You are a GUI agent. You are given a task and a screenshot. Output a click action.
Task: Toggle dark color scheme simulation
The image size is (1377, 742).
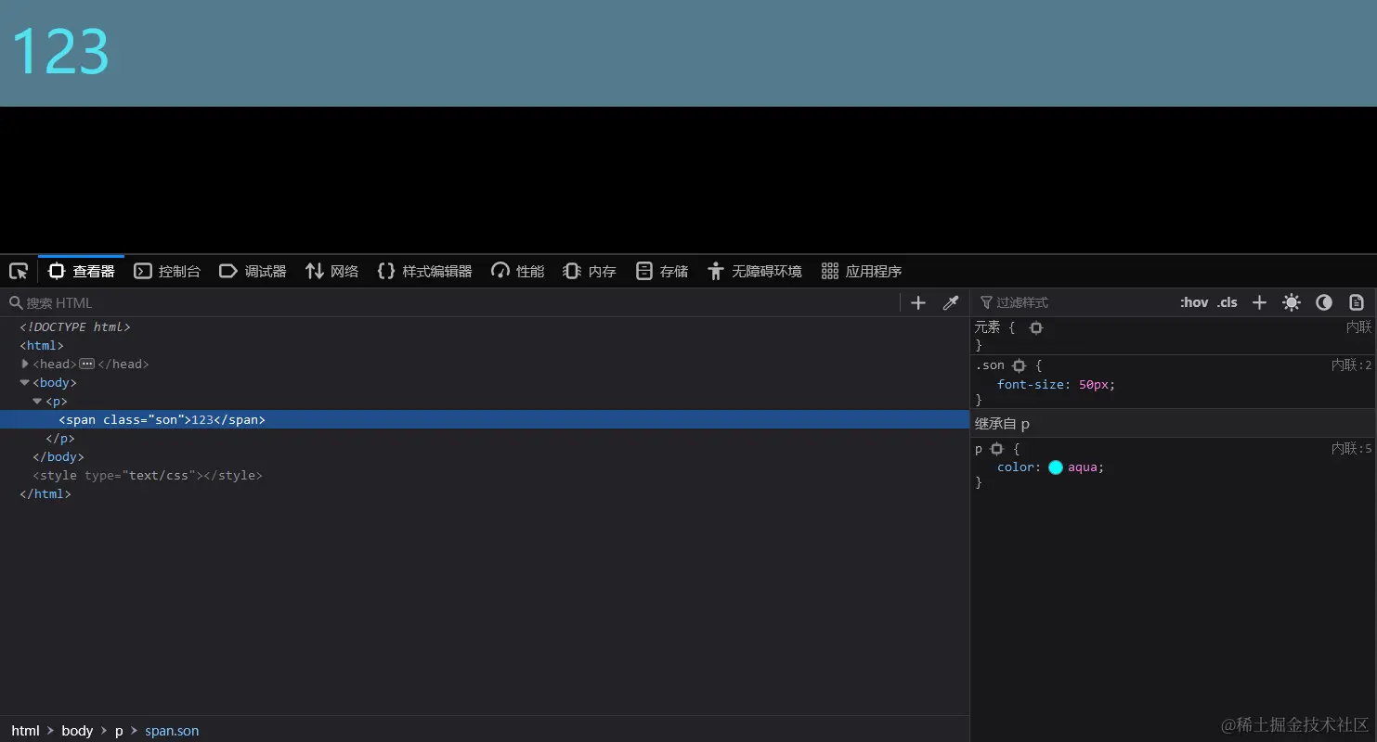(1324, 302)
